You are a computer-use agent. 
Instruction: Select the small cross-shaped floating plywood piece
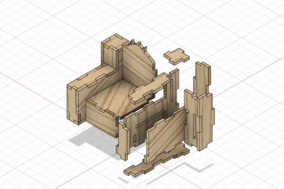(x=177, y=56)
